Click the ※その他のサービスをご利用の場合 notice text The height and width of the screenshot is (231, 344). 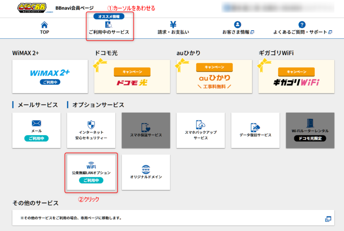(x=71, y=218)
